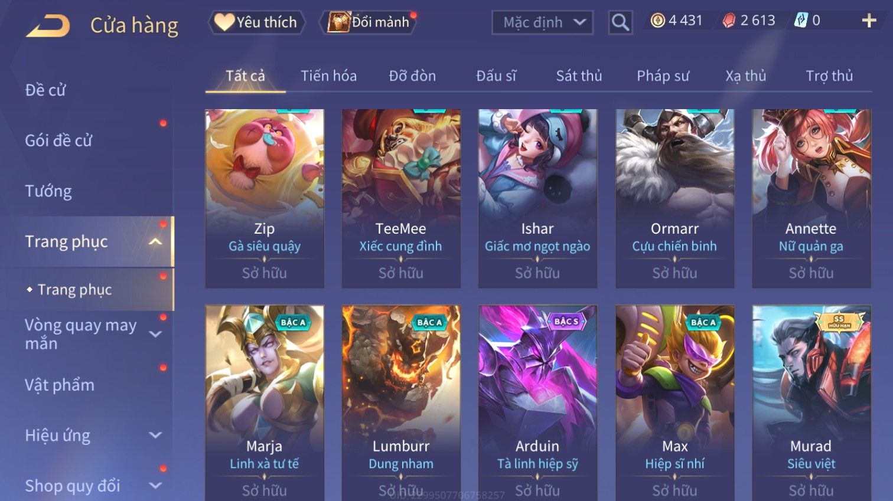
Task: Open the Mặc định sort dropdown
Action: [x=542, y=22]
